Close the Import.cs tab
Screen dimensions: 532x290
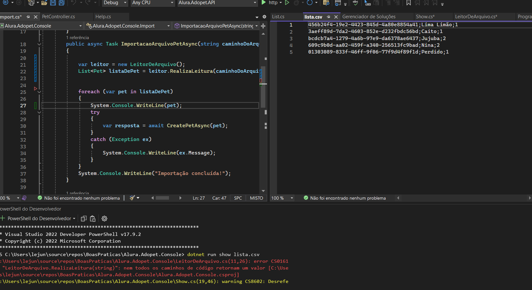point(36,17)
